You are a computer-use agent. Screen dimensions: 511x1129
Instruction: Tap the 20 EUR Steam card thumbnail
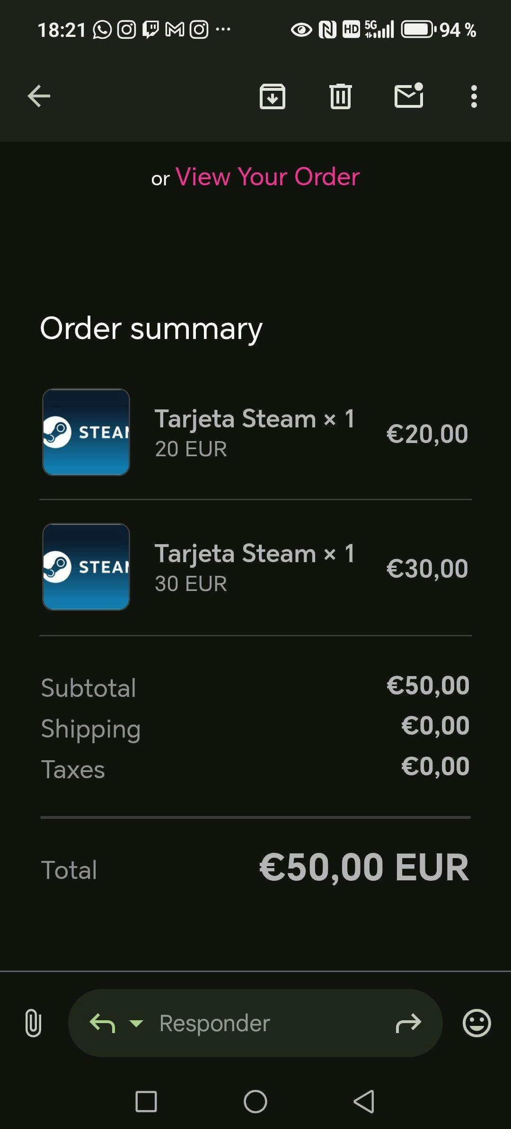pos(86,432)
